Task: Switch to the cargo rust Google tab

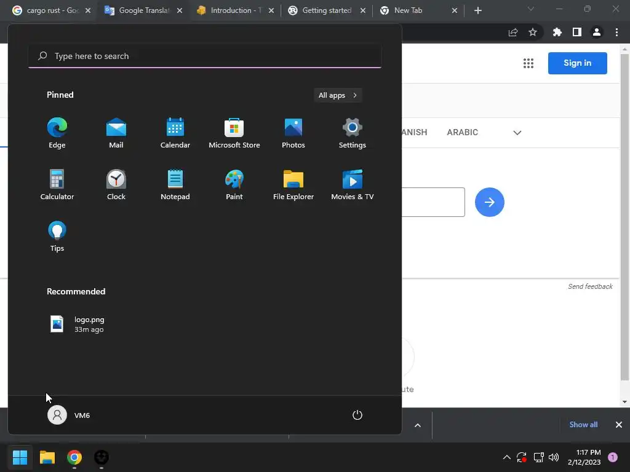Action: coord(52,10)
